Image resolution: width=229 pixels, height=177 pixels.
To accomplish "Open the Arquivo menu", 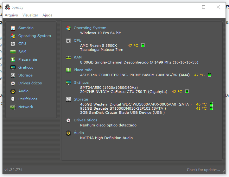I will pos(11,15).
